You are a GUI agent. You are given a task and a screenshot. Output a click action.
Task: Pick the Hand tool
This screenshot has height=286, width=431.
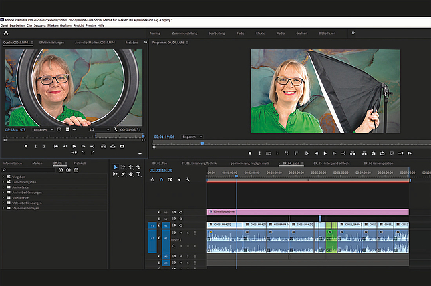click(x=130, y=174)
